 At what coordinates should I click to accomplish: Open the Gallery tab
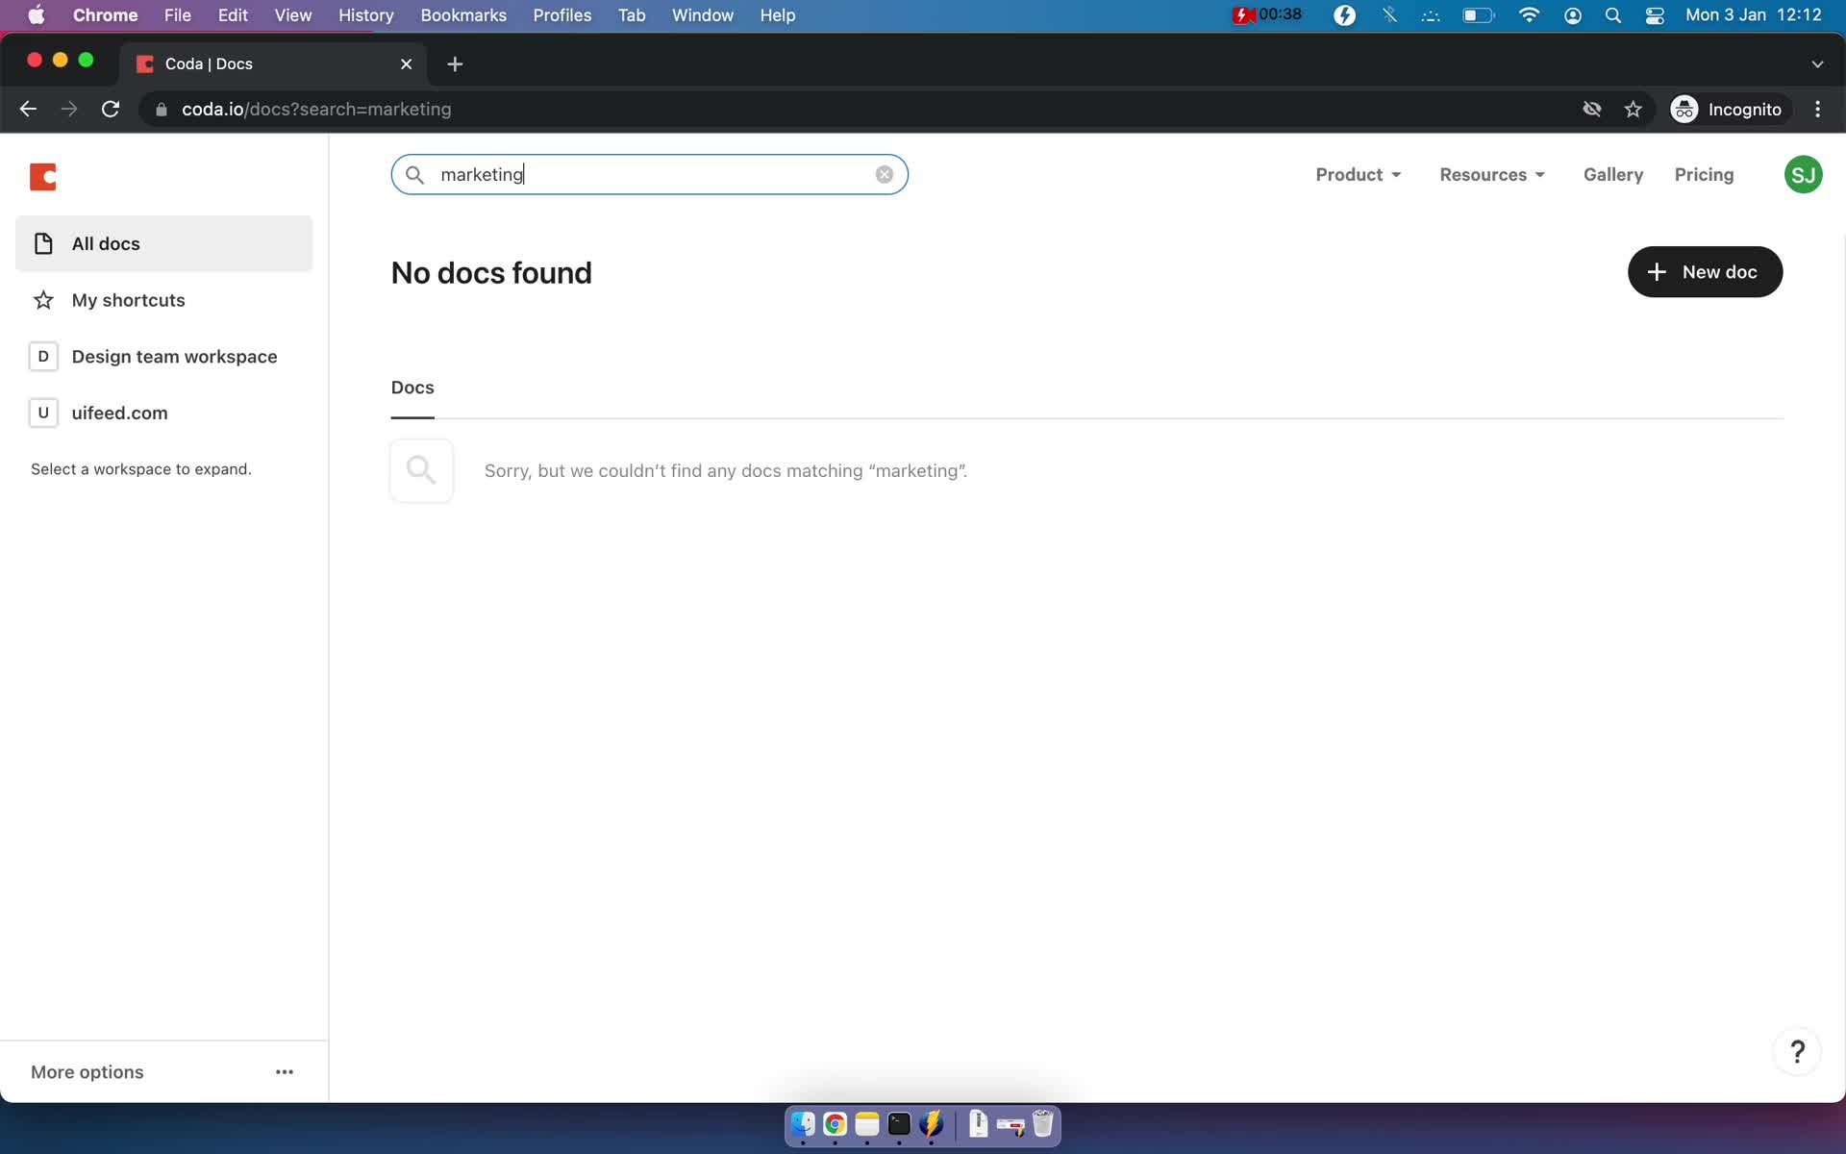point(1613,174)
